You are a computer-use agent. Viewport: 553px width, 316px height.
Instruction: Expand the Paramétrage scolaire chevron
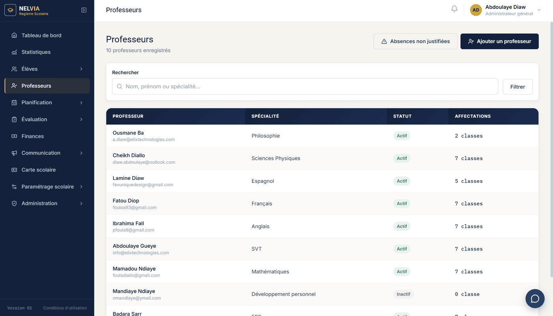coord(81,187)
